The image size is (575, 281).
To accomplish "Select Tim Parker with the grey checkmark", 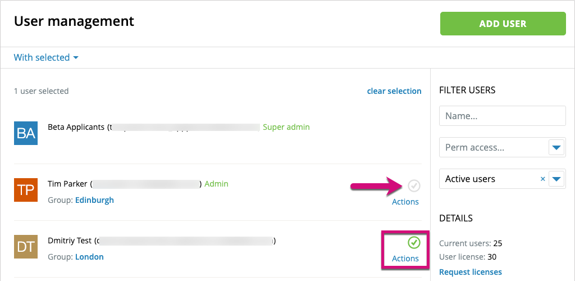I will [x=414, y=185].
